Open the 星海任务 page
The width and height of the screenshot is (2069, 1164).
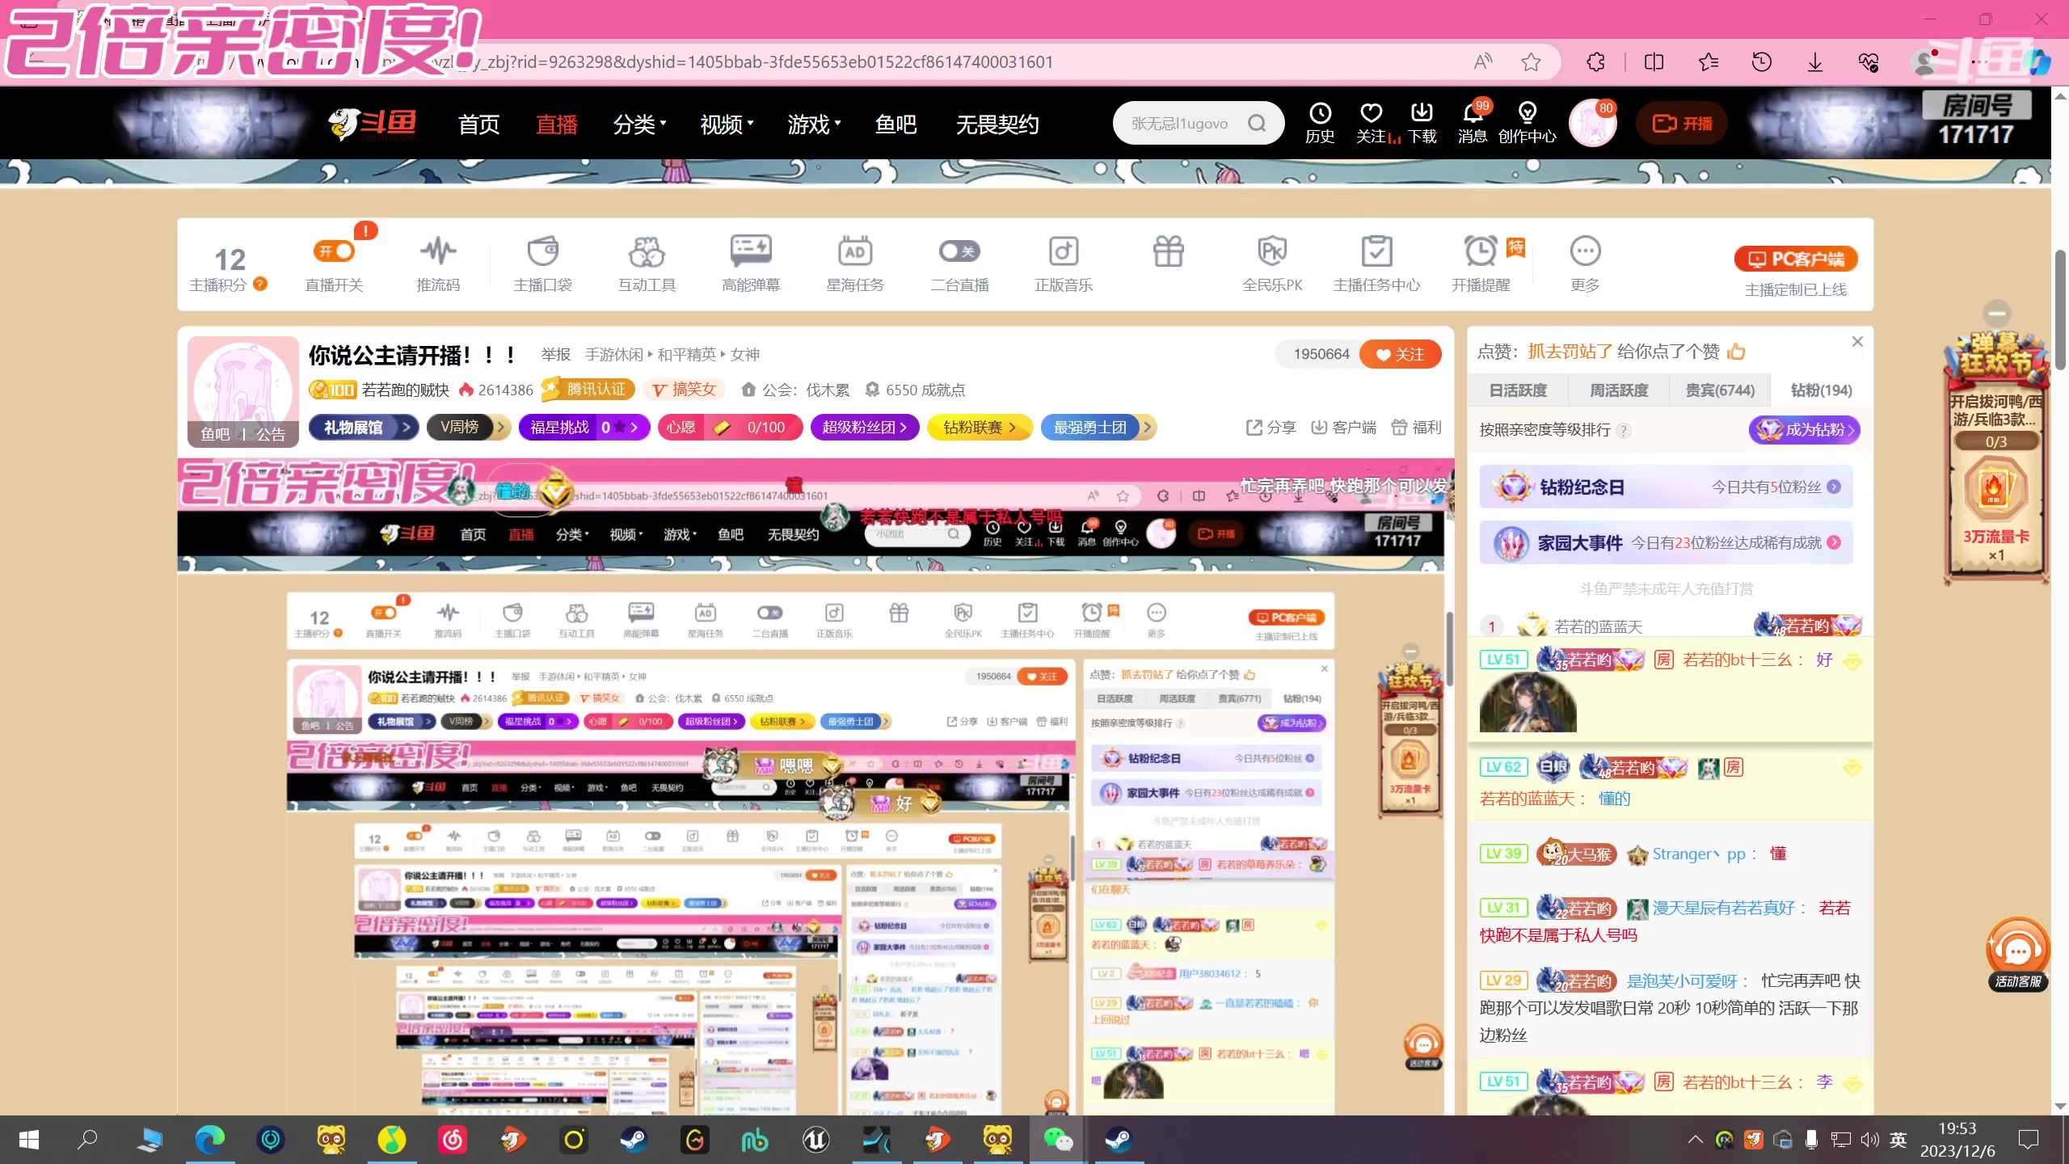click(854, 263)
